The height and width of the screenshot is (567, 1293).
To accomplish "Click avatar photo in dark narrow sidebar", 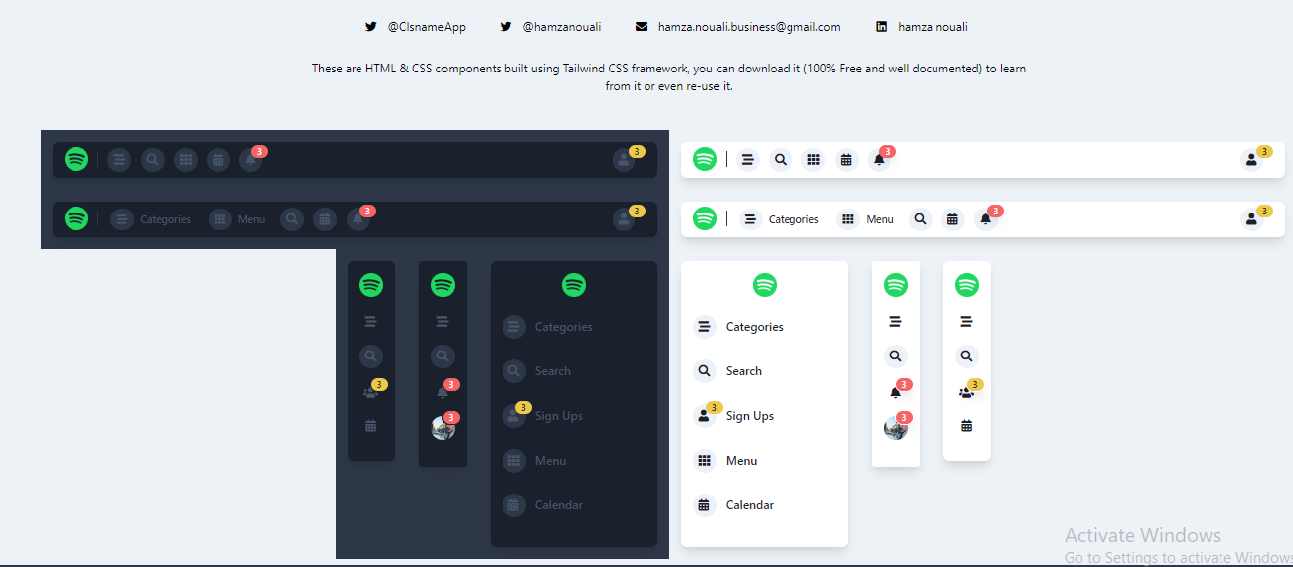I will coord(443,428).
